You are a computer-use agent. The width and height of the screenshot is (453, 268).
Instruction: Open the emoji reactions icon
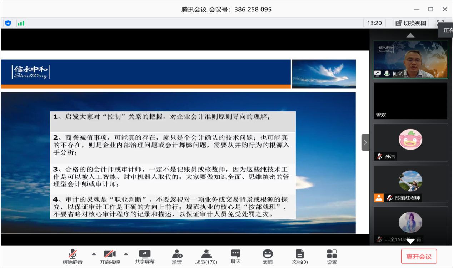(x=268, y=257)
